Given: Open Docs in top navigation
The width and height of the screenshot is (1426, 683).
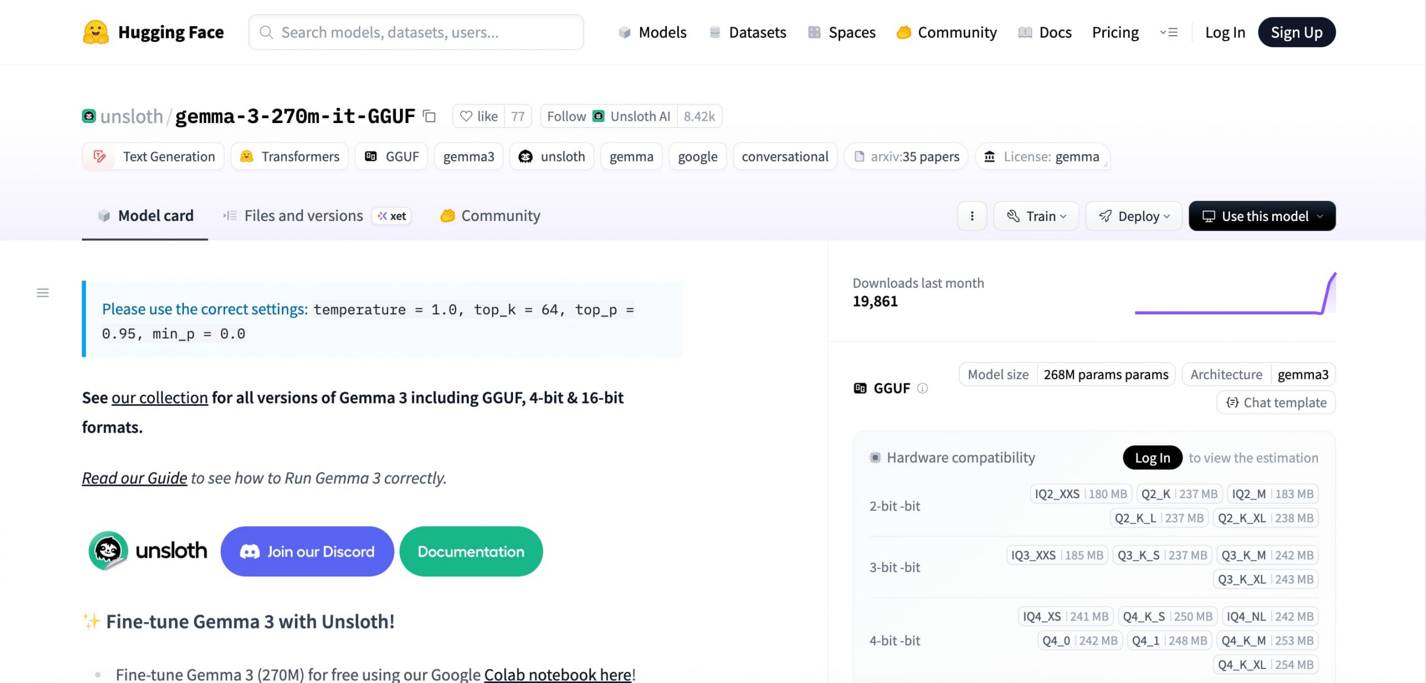Looking at the screenshot, I should click(x=1045, y=32).
